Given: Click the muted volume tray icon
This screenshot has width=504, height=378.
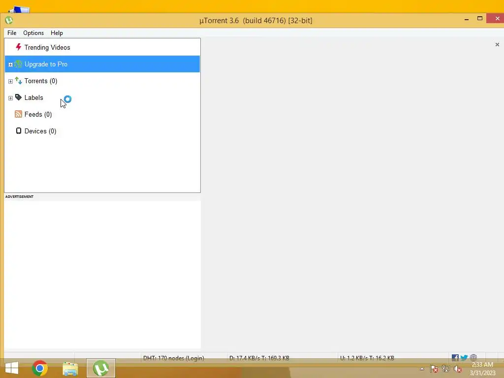Looking at the screenshot, I should coord(457,369).
